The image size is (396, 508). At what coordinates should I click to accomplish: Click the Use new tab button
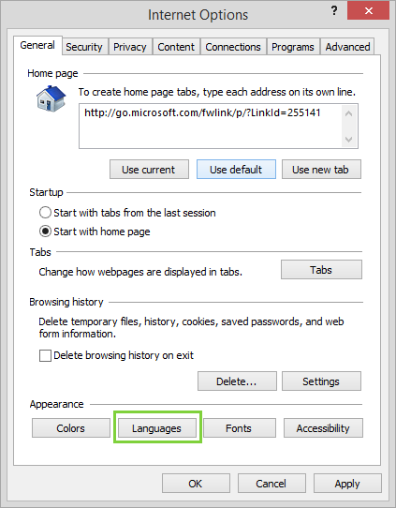coord(321,170)
